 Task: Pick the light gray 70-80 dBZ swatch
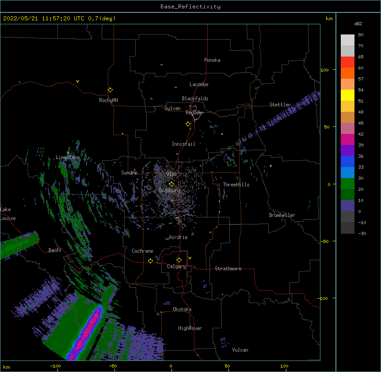(347, 40)
